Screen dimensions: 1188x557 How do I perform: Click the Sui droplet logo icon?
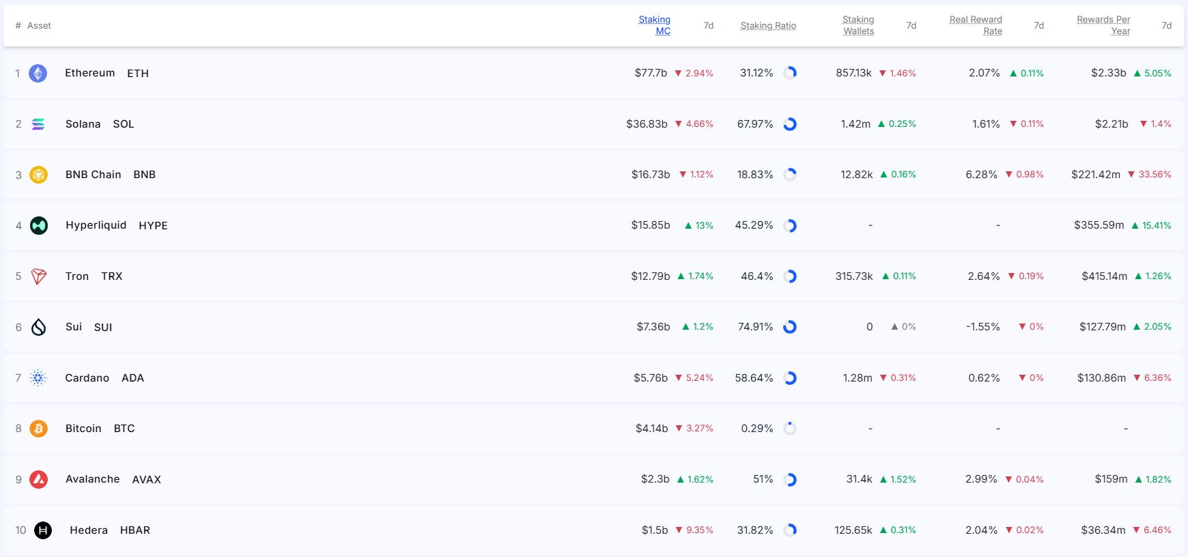click(x=39, y=327)
